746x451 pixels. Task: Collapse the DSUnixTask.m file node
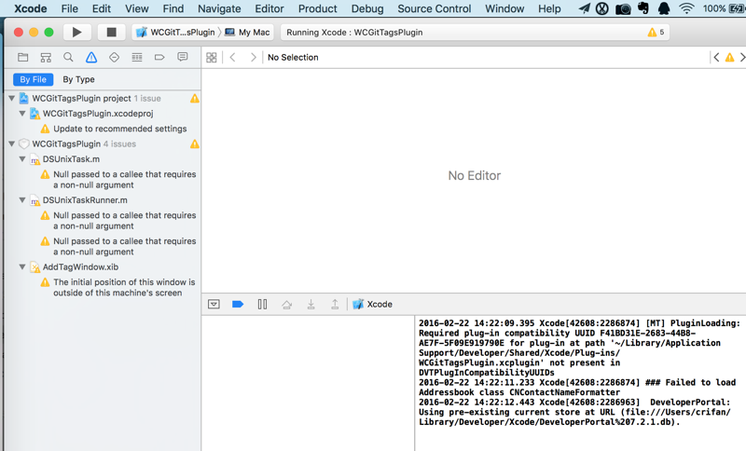tap(22, 159)
